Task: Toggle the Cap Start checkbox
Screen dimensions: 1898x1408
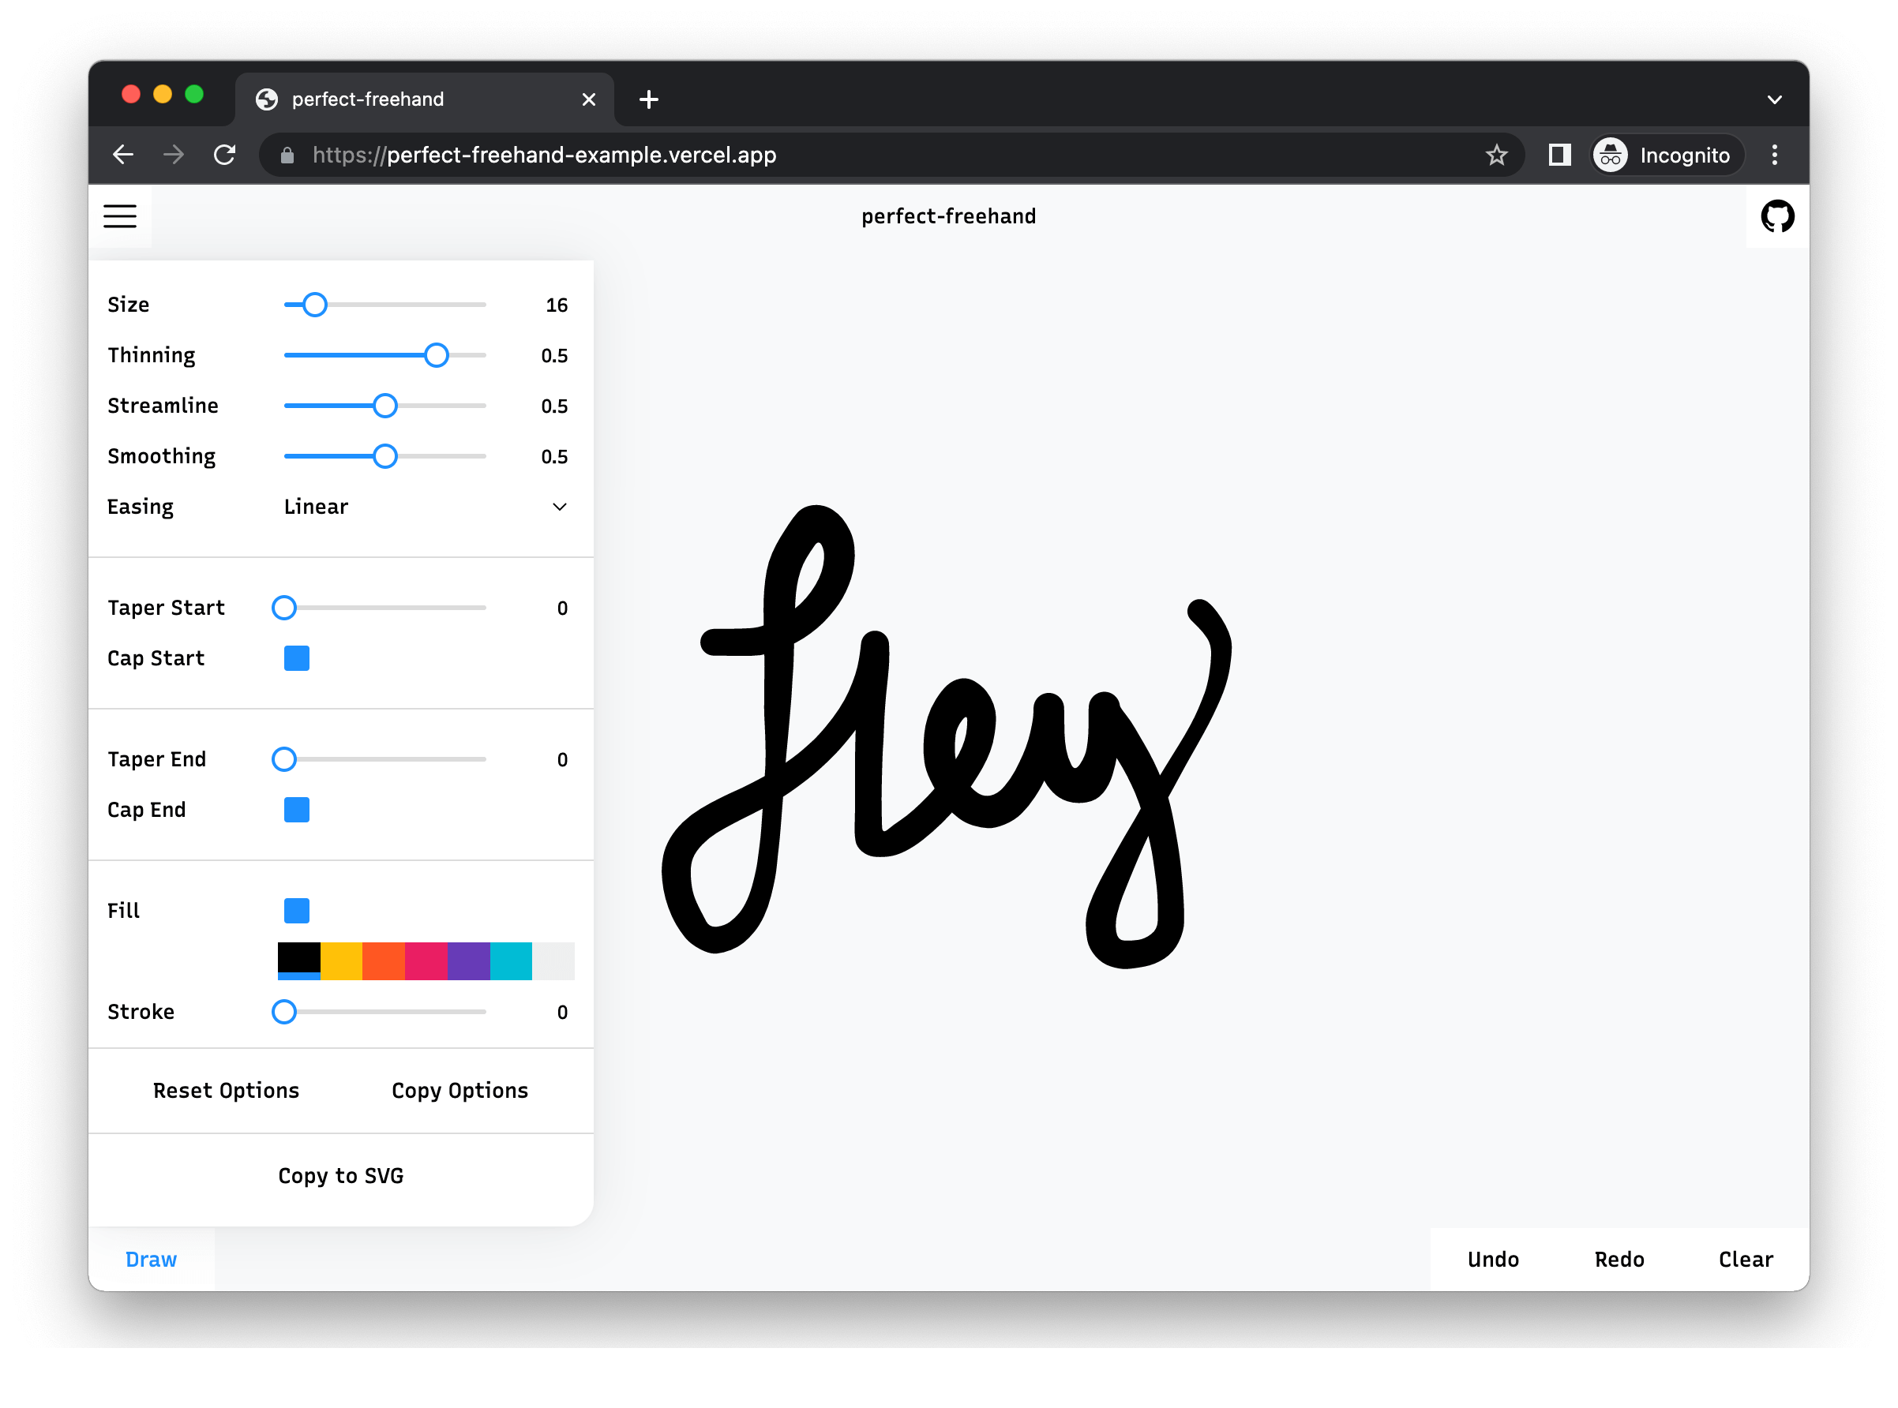Action: click(x=297, y=658)
